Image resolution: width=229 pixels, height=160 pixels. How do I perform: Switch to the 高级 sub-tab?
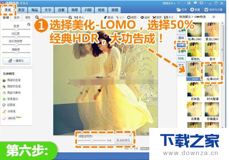[16, 18]
